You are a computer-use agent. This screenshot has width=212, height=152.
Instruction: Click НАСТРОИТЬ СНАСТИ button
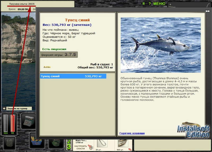click(x=81, y=147)
